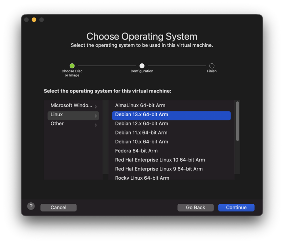Expand the Linux category chevron

pos(96,116)
